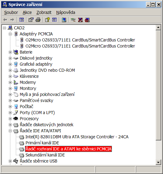This screenshot has width=163, height=174.
Task: Click the scrollbar down arrow
Action: coord(158,162)
